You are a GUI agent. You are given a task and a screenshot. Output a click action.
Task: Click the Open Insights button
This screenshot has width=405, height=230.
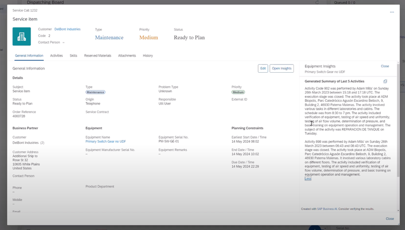(x=281, y=68)
